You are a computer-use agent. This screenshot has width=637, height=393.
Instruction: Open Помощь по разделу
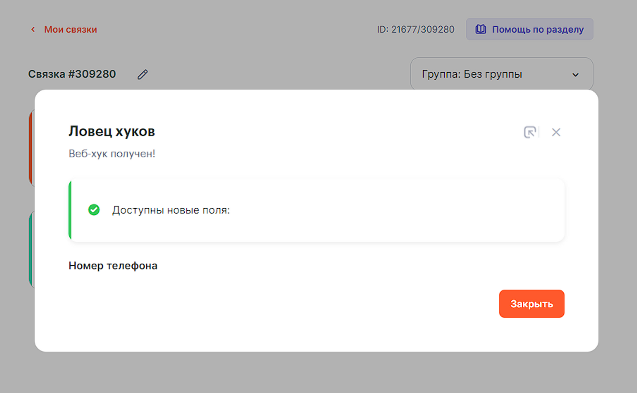coord(530,29)
